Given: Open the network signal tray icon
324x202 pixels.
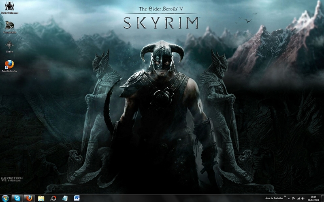Looking at the screenshot, I should (298, 198).
